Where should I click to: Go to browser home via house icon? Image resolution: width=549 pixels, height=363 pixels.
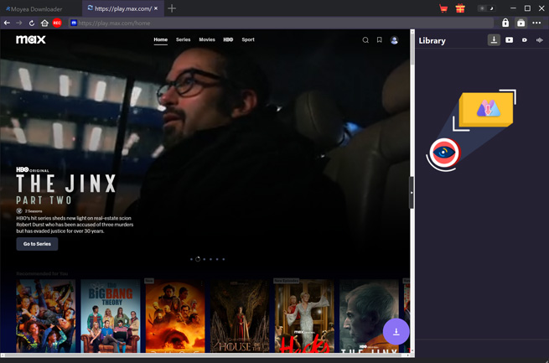click(x=44, y=23)
